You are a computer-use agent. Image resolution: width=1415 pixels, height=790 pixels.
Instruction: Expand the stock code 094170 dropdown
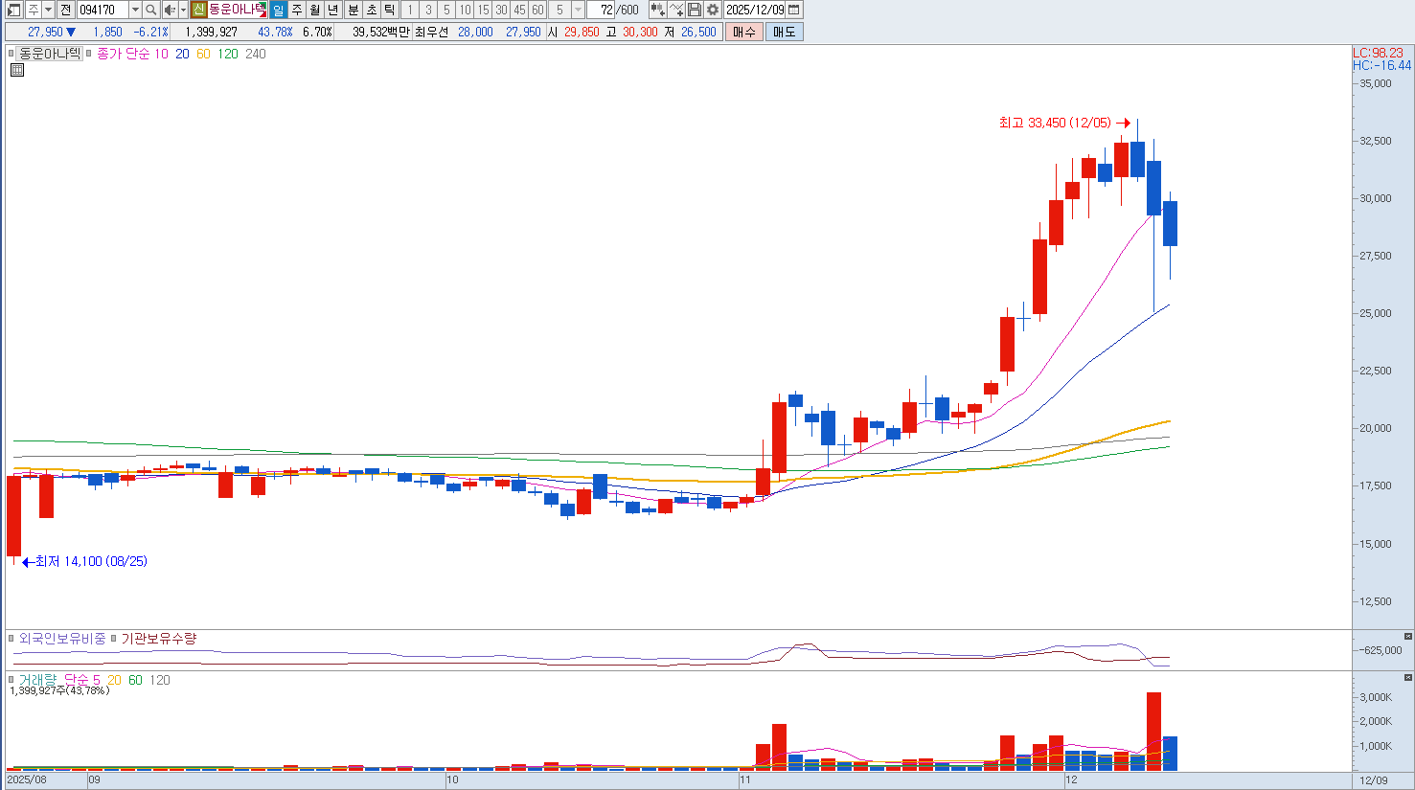[135, 10]
